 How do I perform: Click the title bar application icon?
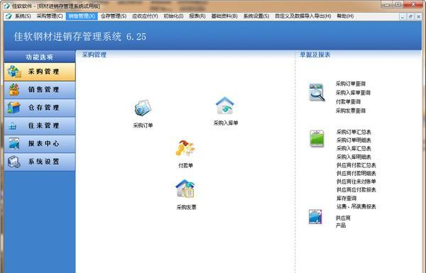point(6,6)
